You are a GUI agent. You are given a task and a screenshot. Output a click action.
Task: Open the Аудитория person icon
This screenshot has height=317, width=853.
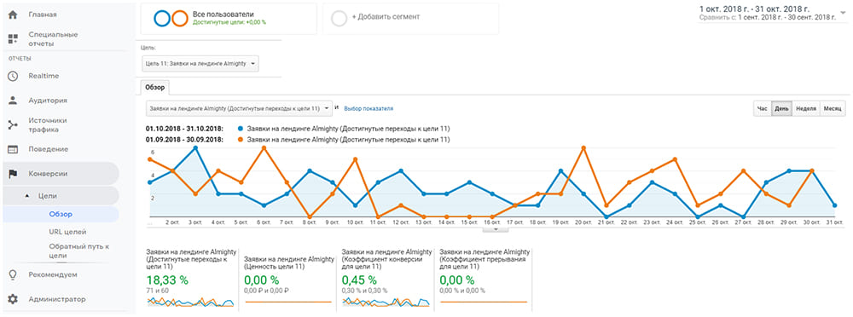[x=13, y=101]
